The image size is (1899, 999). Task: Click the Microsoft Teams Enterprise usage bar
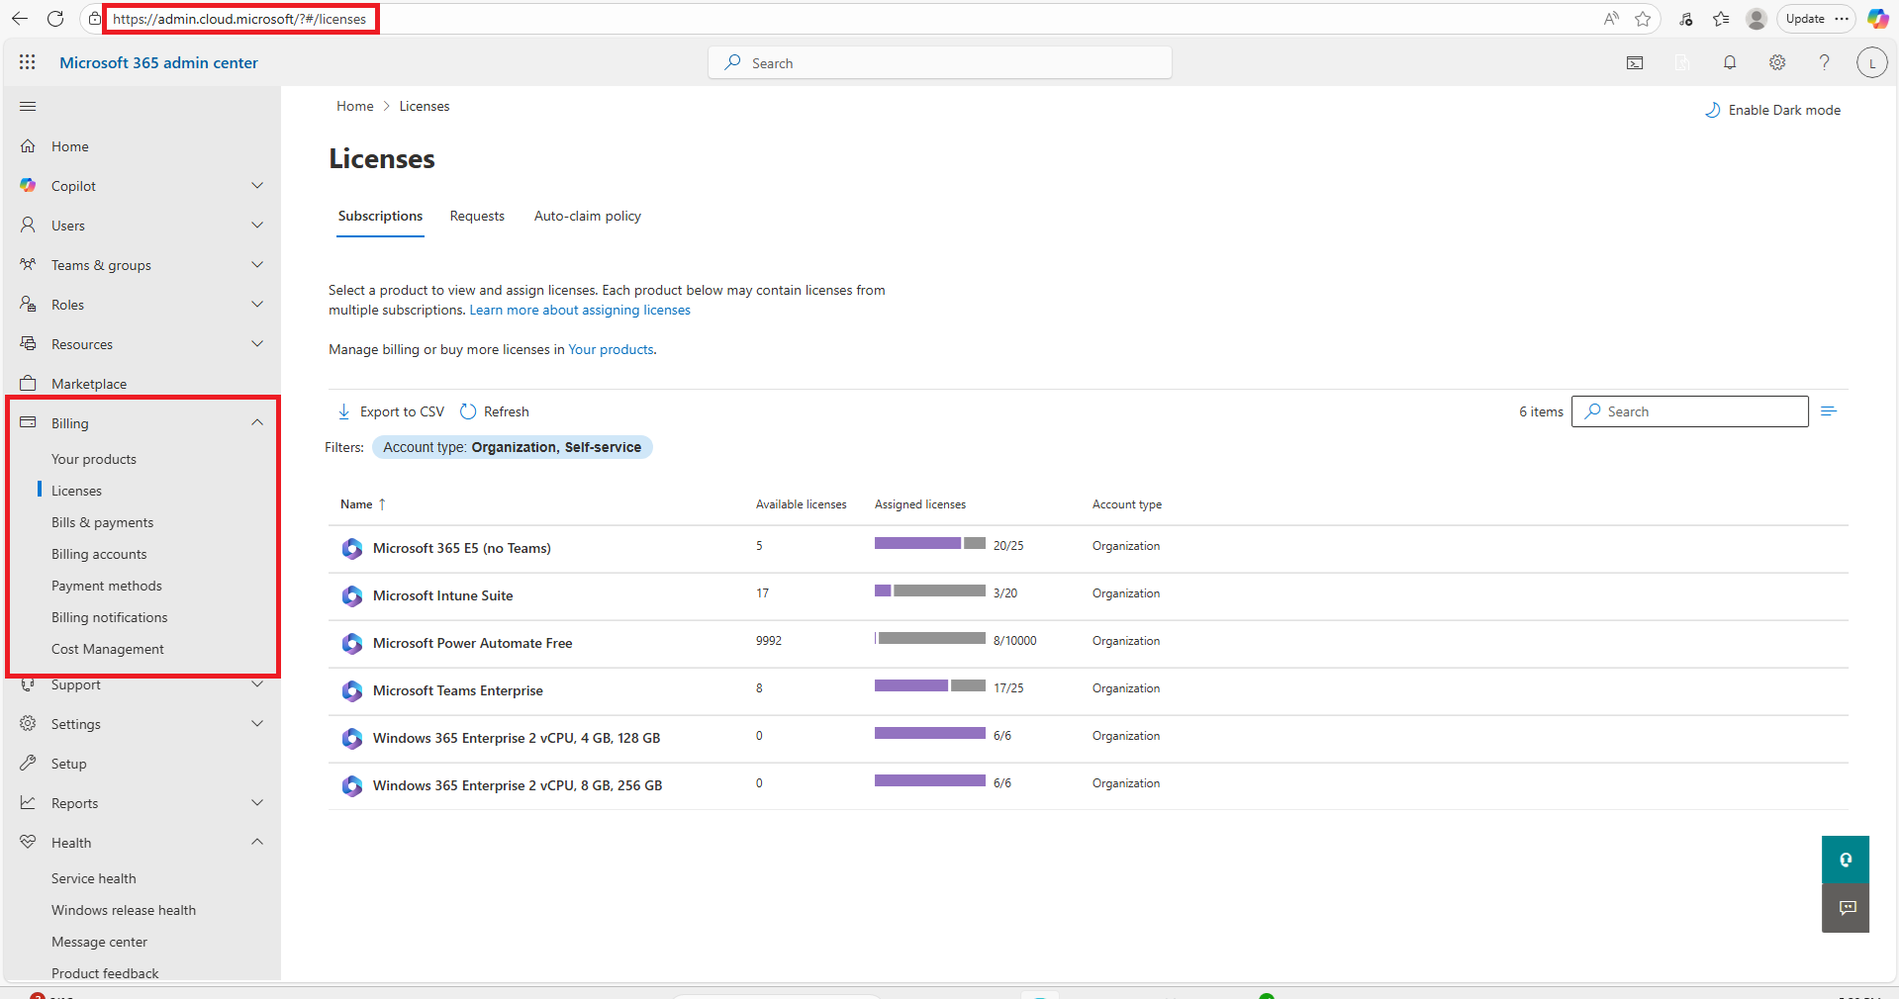[930, 685]
